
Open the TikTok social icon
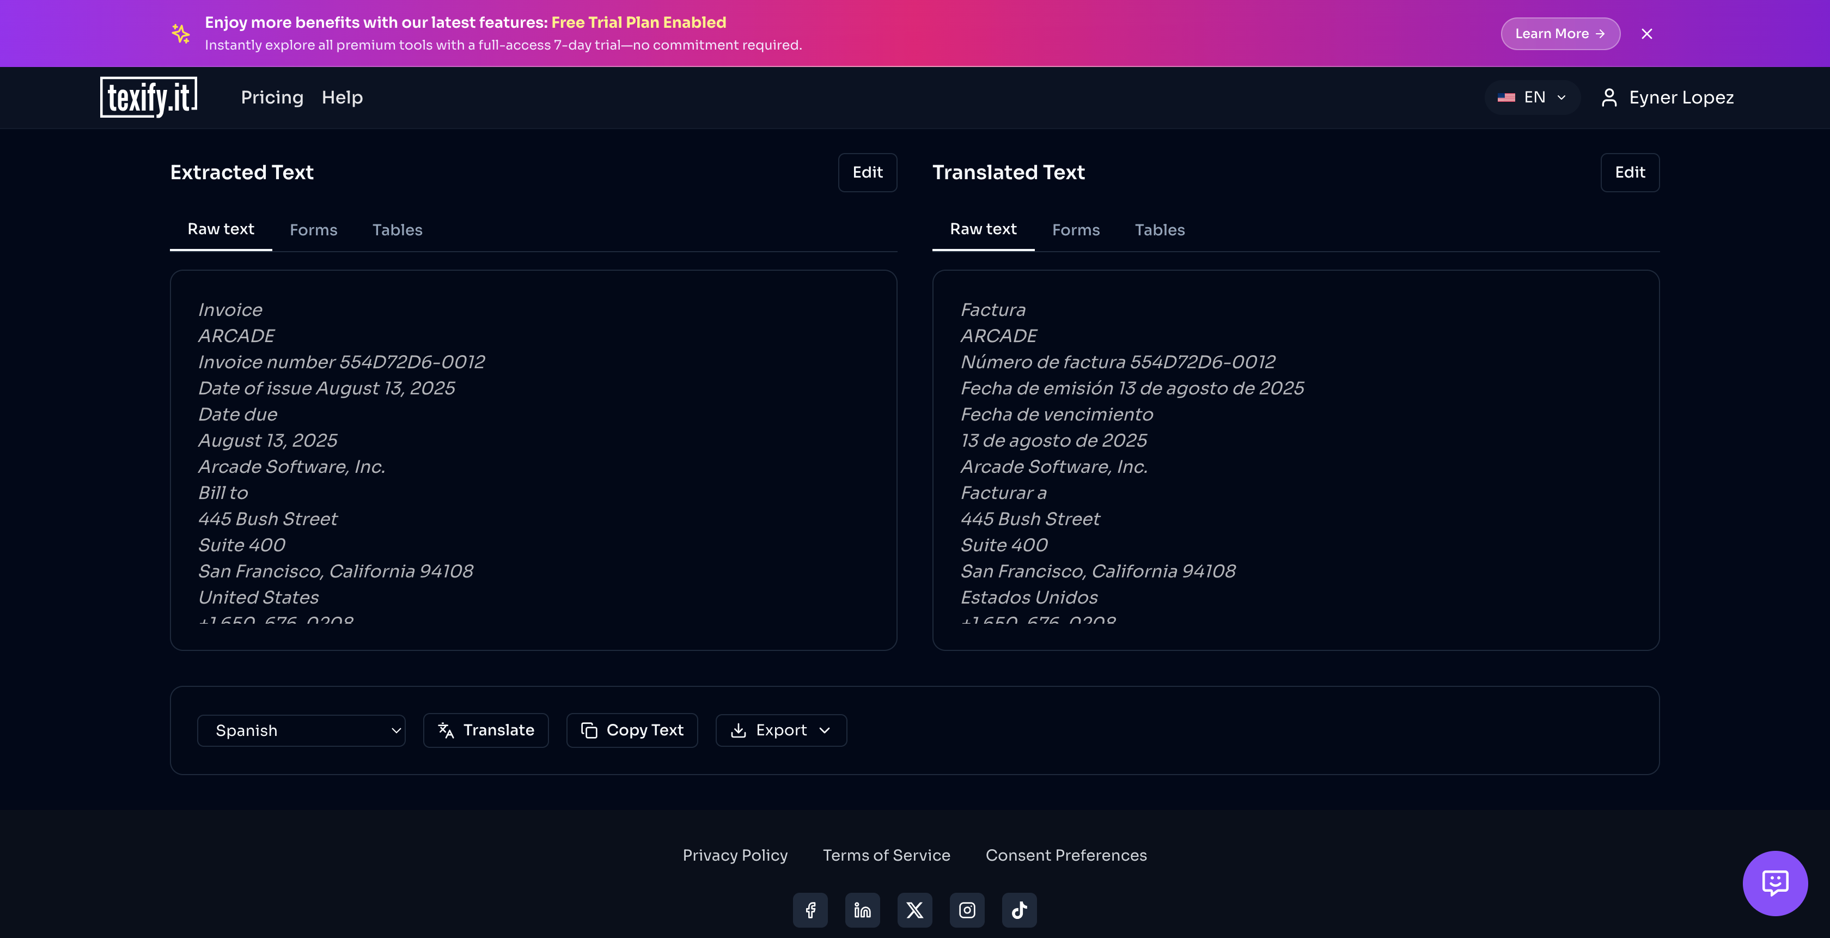click(1018, 910)
